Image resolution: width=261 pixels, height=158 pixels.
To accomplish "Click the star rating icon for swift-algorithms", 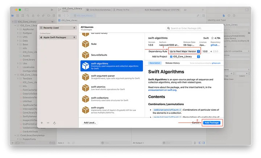I will click(212, 38).
